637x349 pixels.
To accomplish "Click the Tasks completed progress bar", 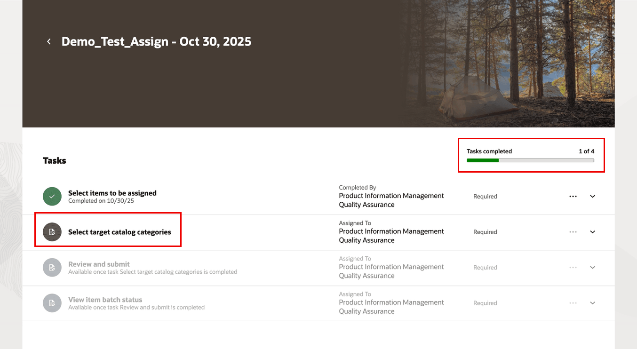I will point(530,160).
